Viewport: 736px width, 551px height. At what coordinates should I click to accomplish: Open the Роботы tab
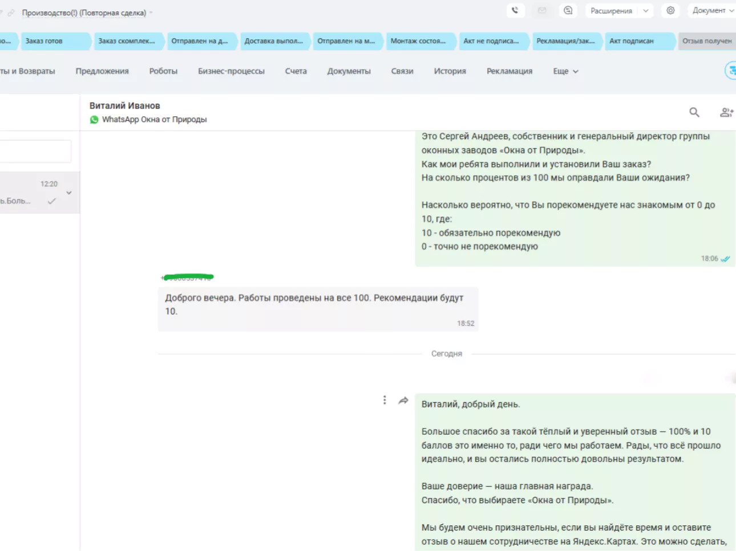163,71
